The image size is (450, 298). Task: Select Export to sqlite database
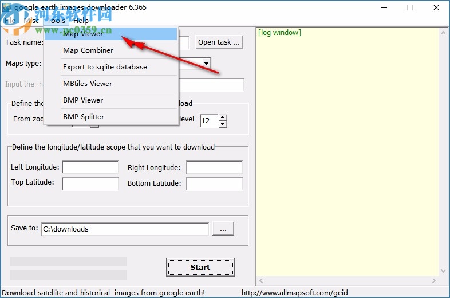coord(110,67)
